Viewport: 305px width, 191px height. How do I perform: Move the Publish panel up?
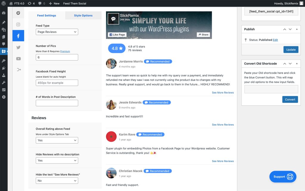[284, 29]
